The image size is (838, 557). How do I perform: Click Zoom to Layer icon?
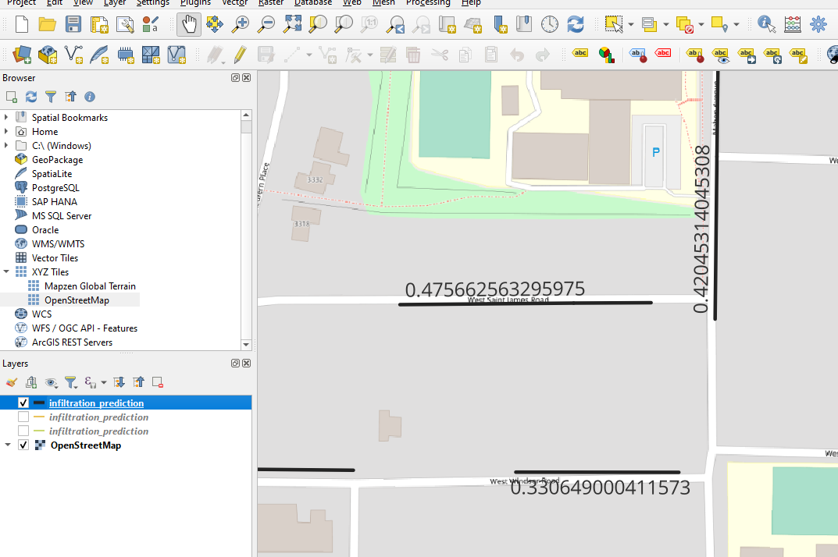344,24
